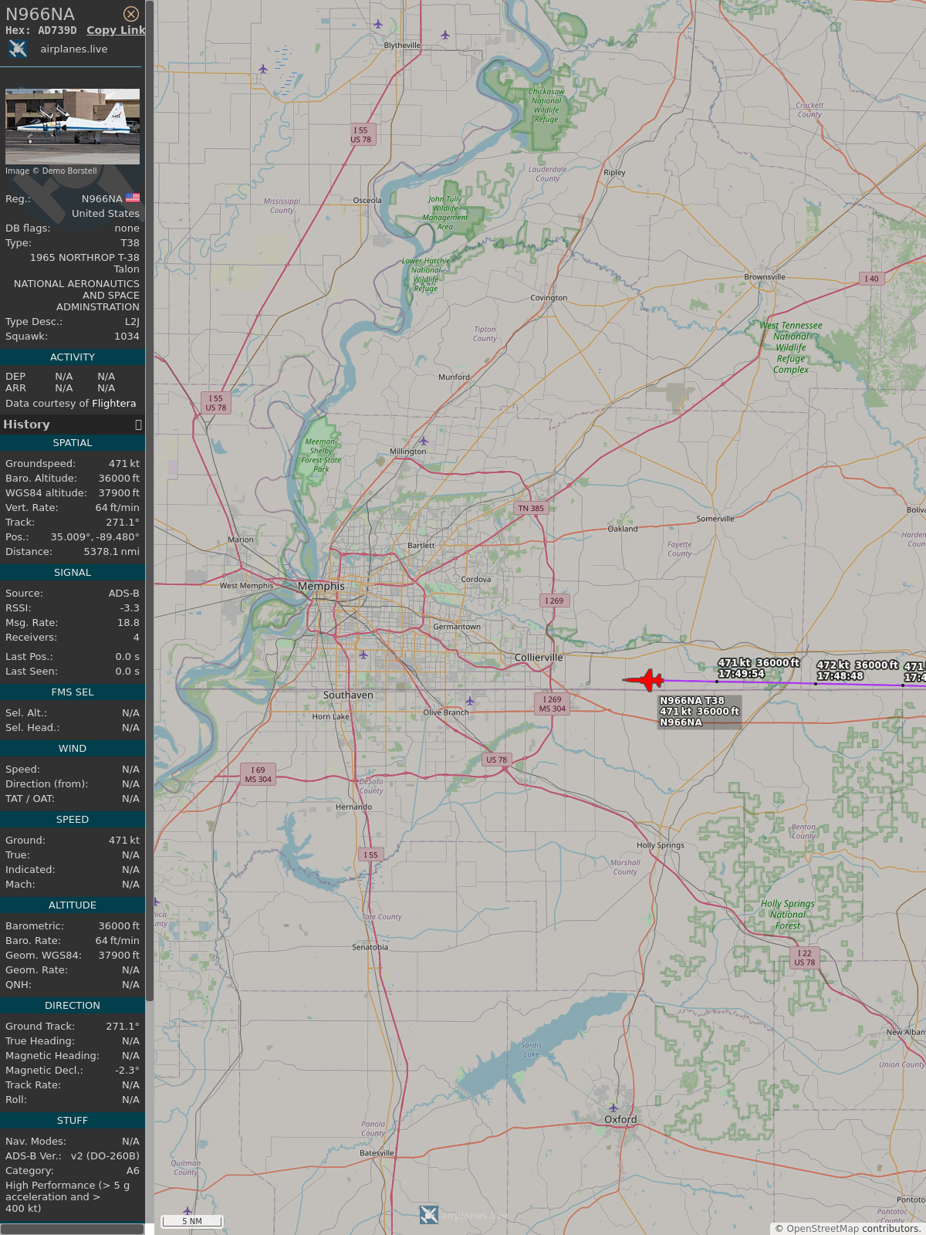Click the N966NA title at panel top
The height and width of the screenshot is (1235, 926).
pyautogui.click(x=40, y=14)
